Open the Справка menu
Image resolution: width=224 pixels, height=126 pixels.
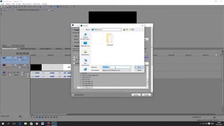pyautogui.click(x=44, y=4)
